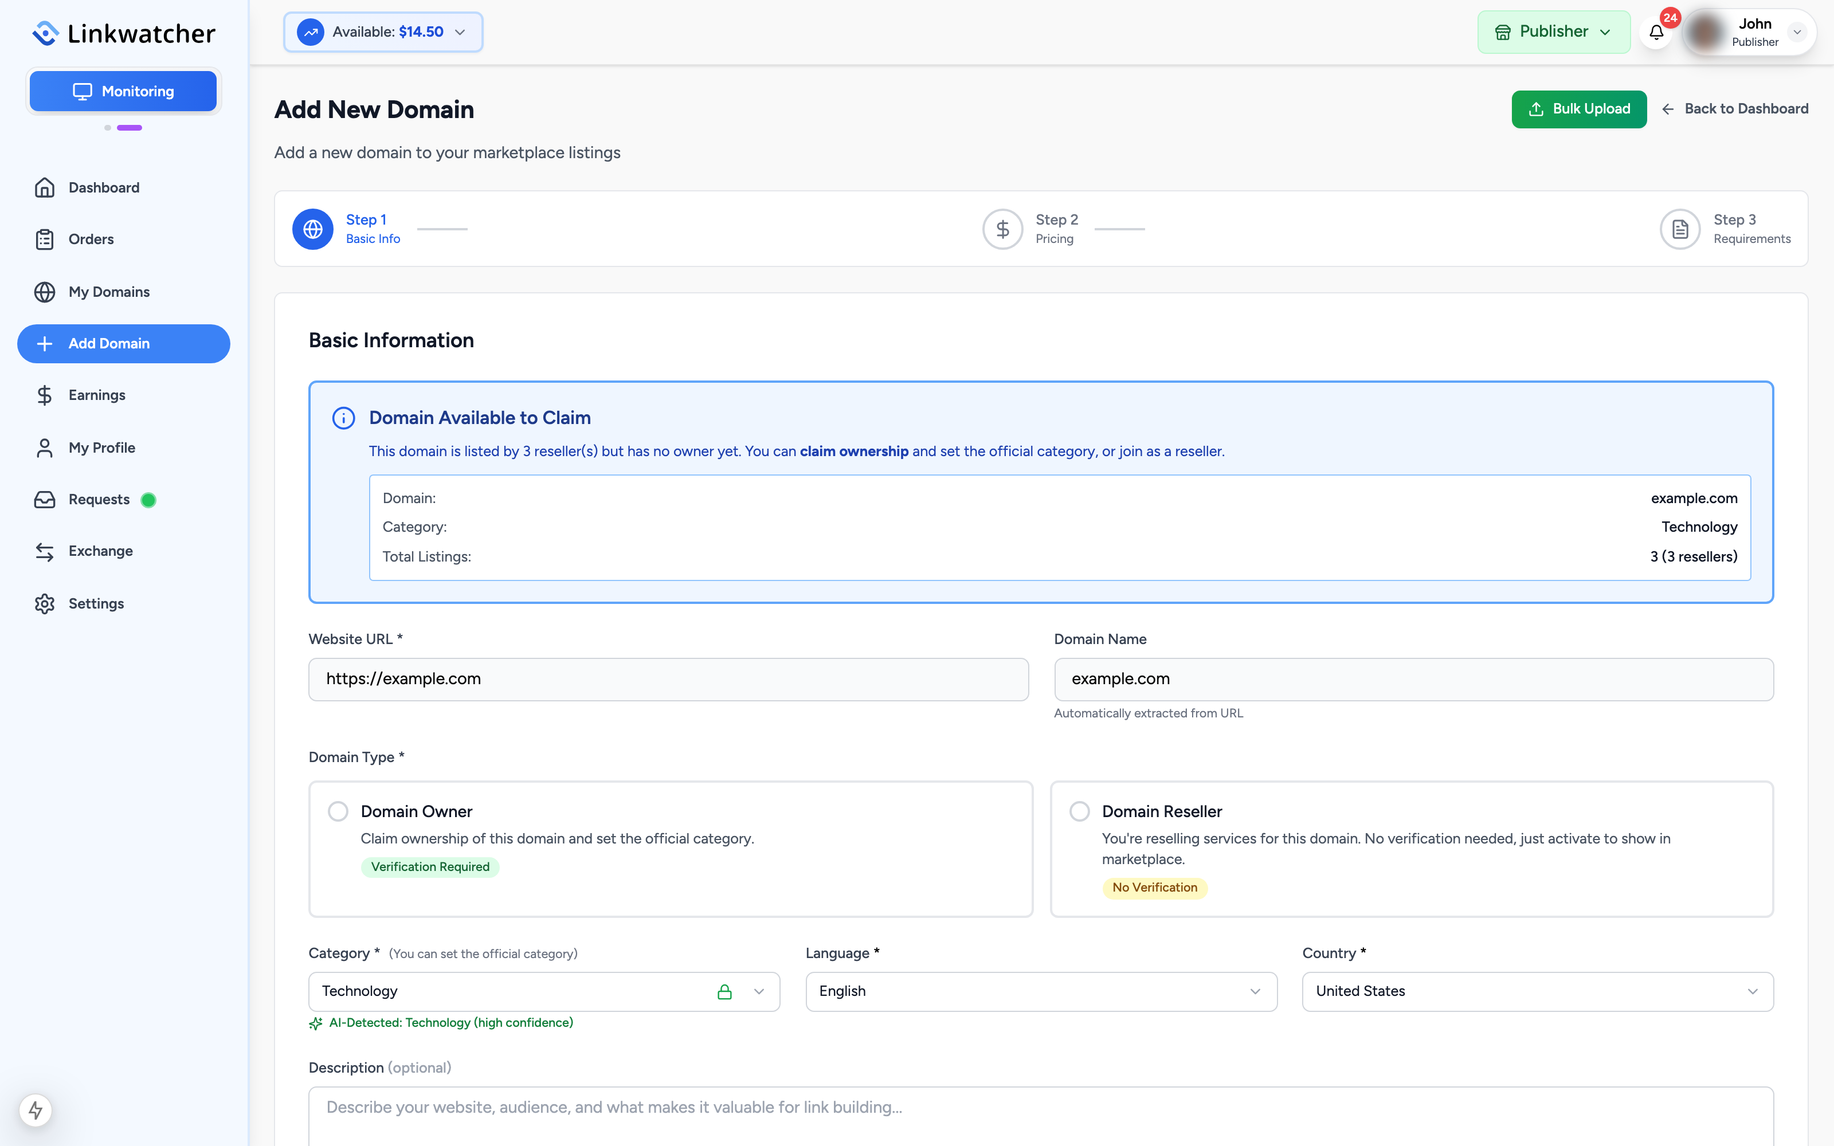Click the No Verification badge
The width and height of the screenshot is (1834, 1146).
pos(1154,888)
